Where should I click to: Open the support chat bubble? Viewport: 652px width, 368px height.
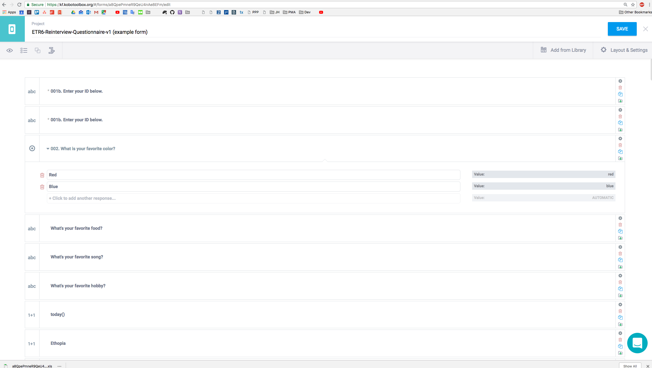click(637, 343)
